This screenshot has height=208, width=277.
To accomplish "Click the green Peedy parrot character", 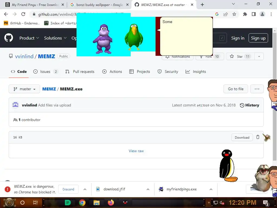I will coord(134,37).
